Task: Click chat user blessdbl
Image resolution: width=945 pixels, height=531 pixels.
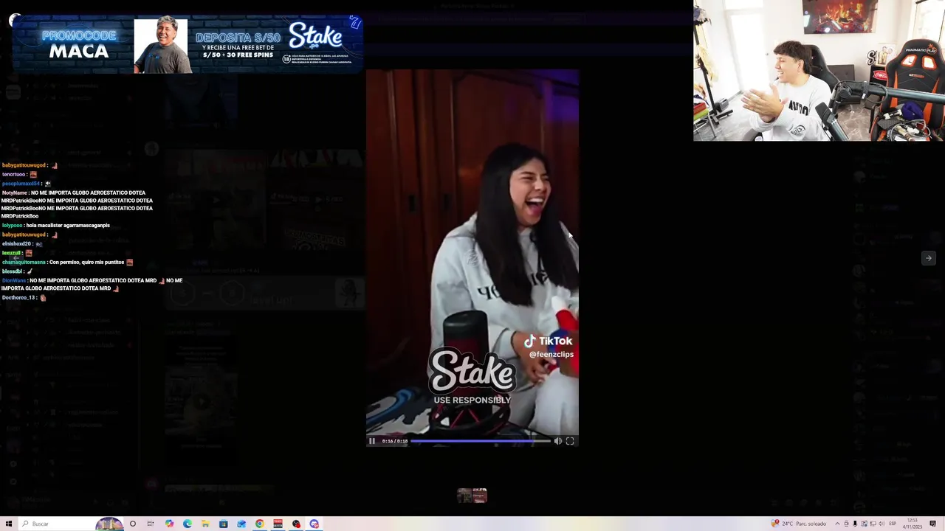Action: [x=13, y=272]
